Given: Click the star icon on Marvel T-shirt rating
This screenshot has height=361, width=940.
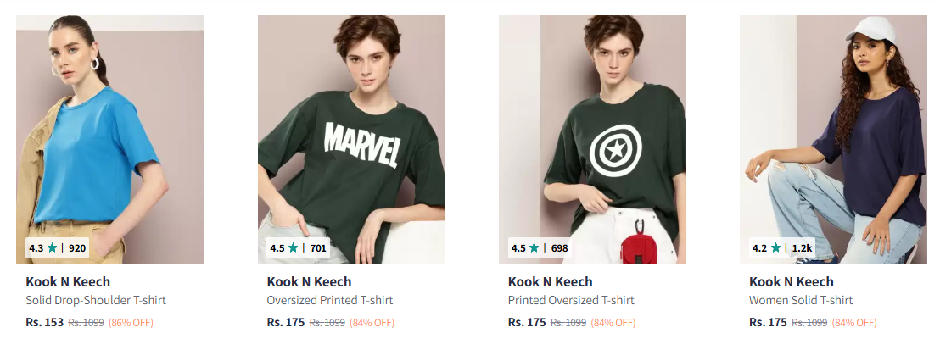Looking at the screenshot, I should click(x=294, y=248).
